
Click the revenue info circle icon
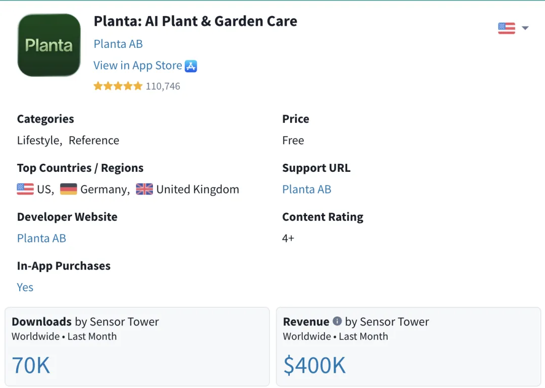337,321
